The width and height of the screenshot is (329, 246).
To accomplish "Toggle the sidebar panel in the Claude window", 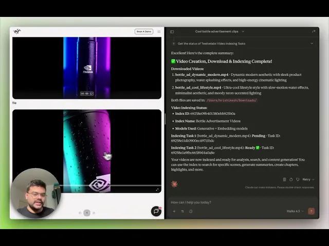I will pos(172,32).
